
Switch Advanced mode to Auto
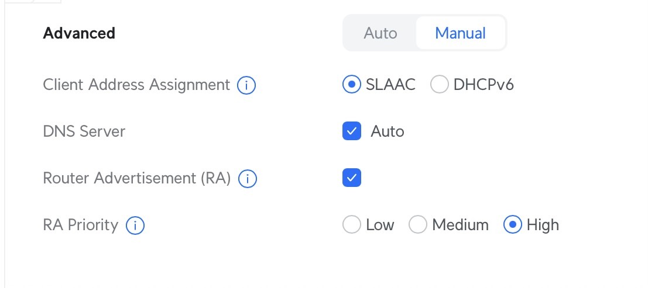click(380, 33)
